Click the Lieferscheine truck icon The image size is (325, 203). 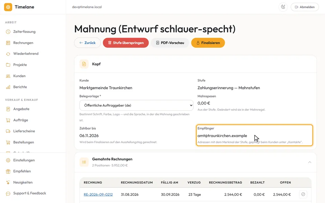pos(8,131)
